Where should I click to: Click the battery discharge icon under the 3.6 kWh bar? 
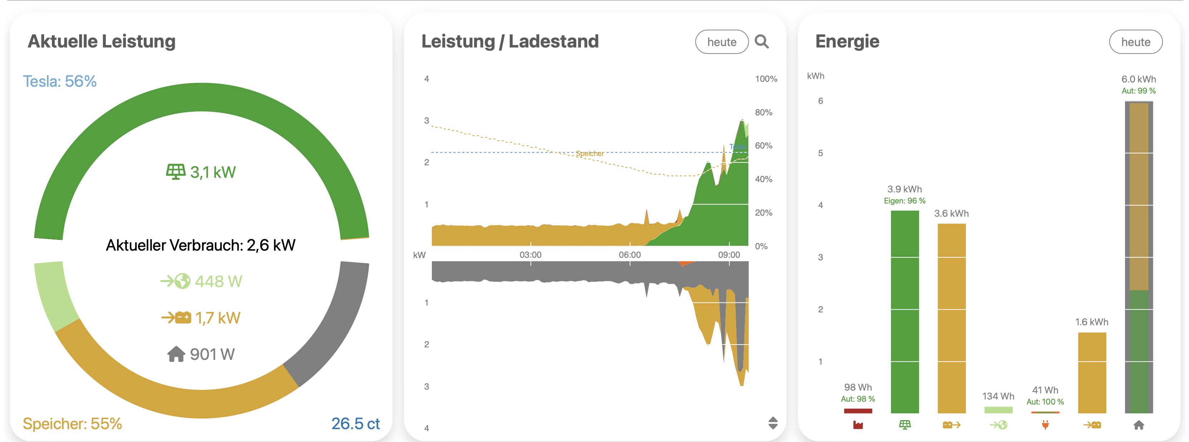coord(951,425)
